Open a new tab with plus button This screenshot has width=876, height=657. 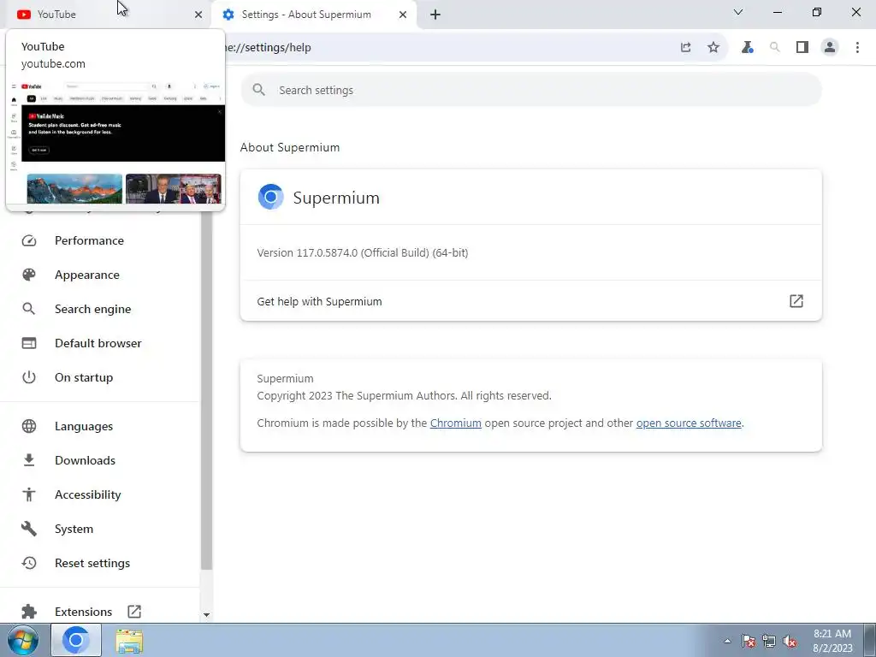pyautogui.click(x=435, y=15)
